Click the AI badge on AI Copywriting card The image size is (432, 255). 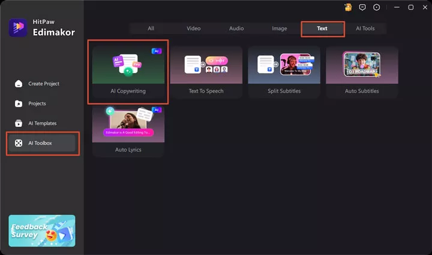click(157, 51)
